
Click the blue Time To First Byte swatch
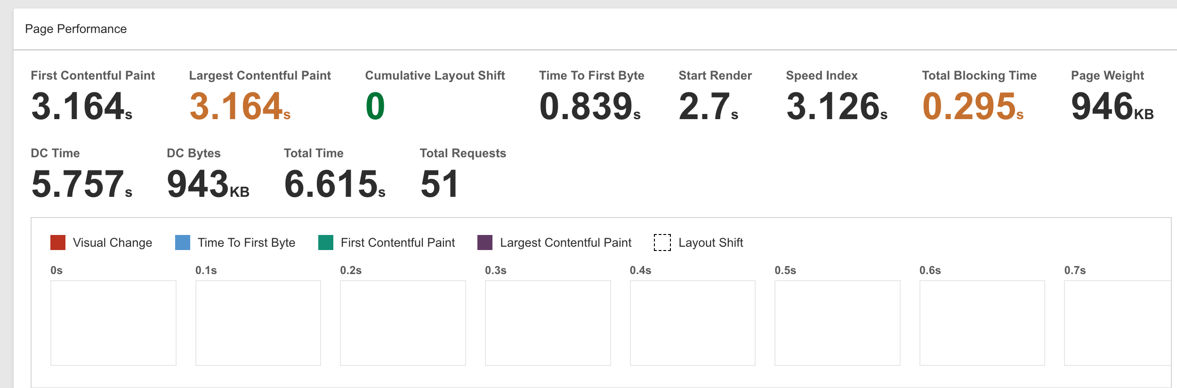coord(182,242)
